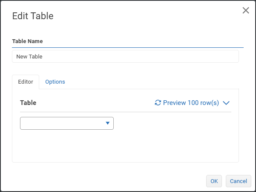This screenshot has height=192, width=256.
Task: Click the refresh icon beside Preview
Action: click(x=158, y=103)
